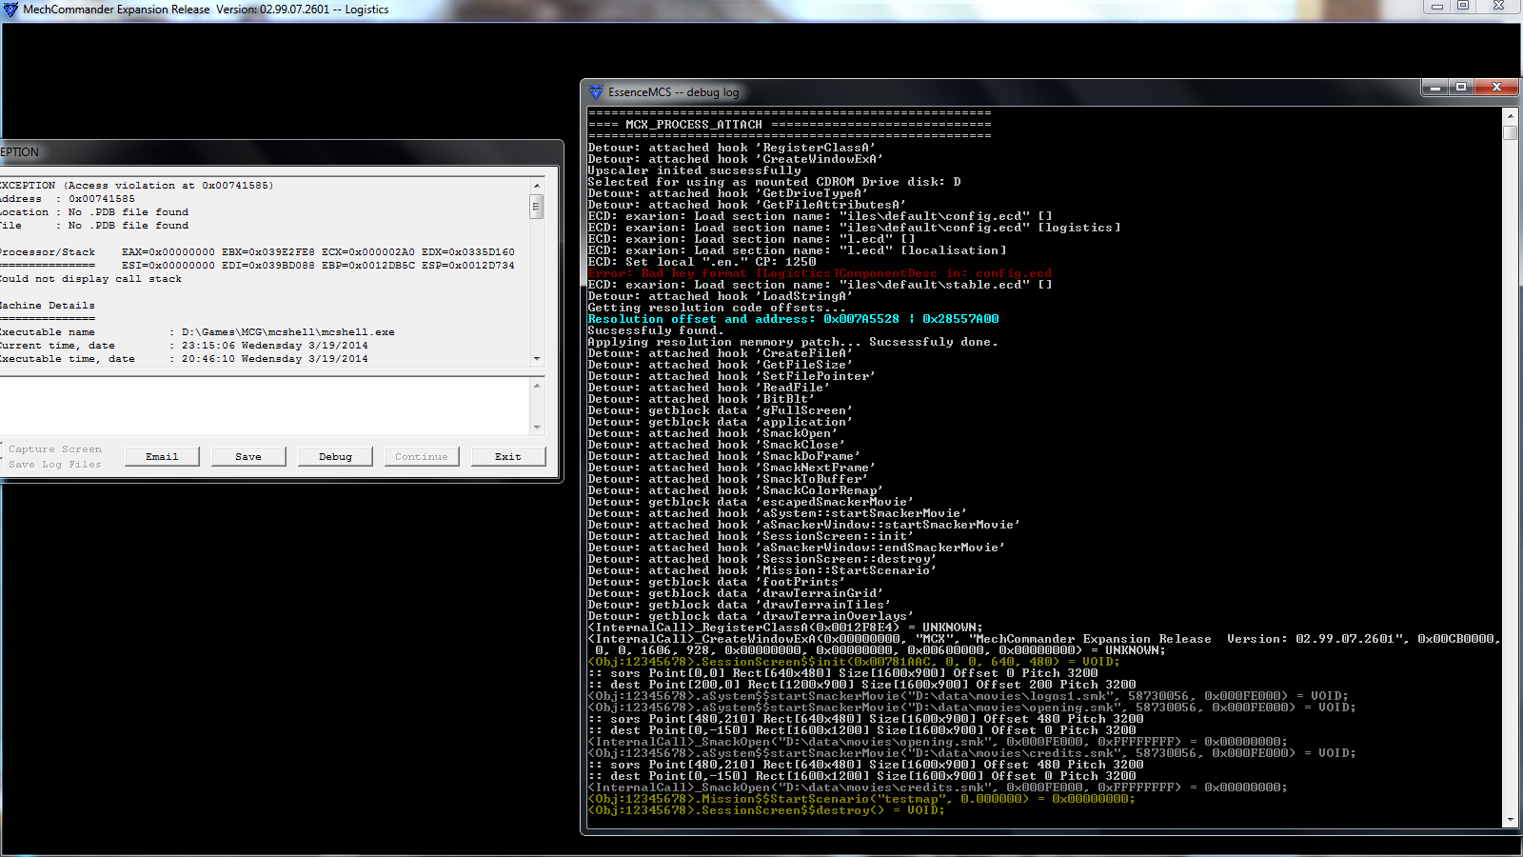This screenshot has height=857, width=1523.
Task: Click the greyed-out Continue button
Action: tap(421, 457)
